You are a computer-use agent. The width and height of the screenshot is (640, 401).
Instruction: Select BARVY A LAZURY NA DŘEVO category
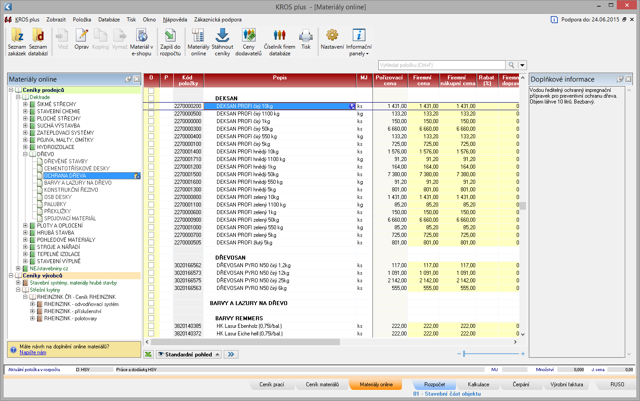(x=78, y=183)
